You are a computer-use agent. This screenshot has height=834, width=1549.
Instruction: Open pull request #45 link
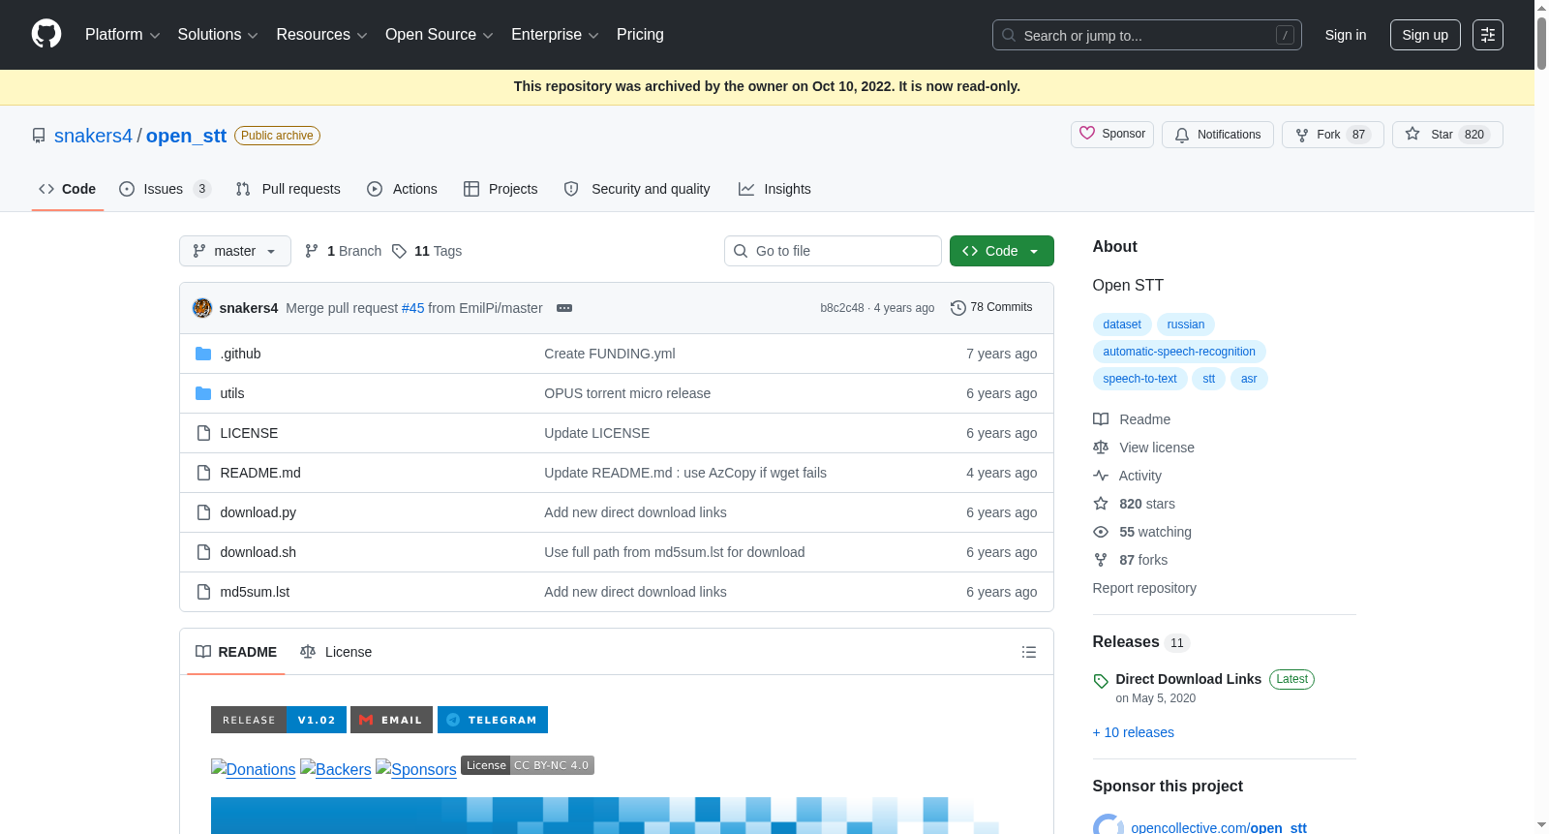pyautogui.click(x=413, y=308)
